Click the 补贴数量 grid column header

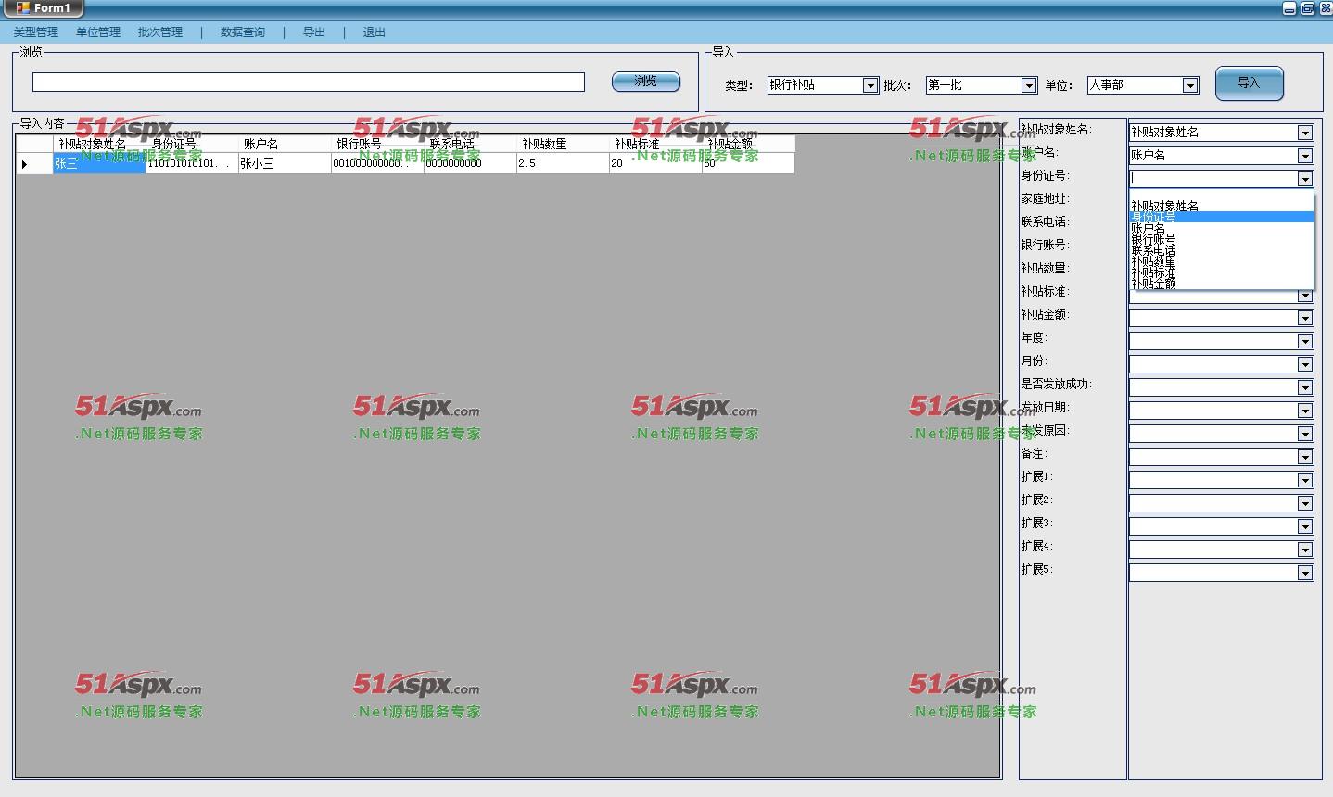pyautogui.click(x=563, y=144)
